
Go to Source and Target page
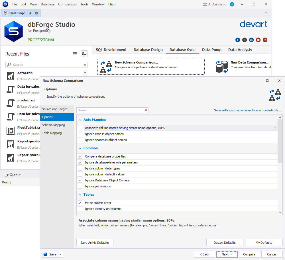57,109
